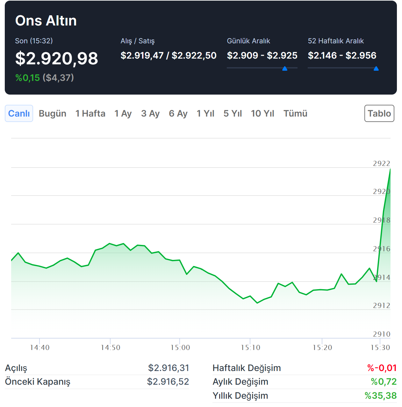Switch chart to 3 Ay range
Viewport: 402px width, 407px height.
point(150,113)
